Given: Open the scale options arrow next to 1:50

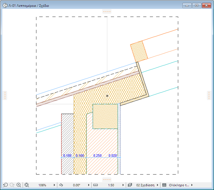Looking at the screenshot, I should click(x=123, y=185).
